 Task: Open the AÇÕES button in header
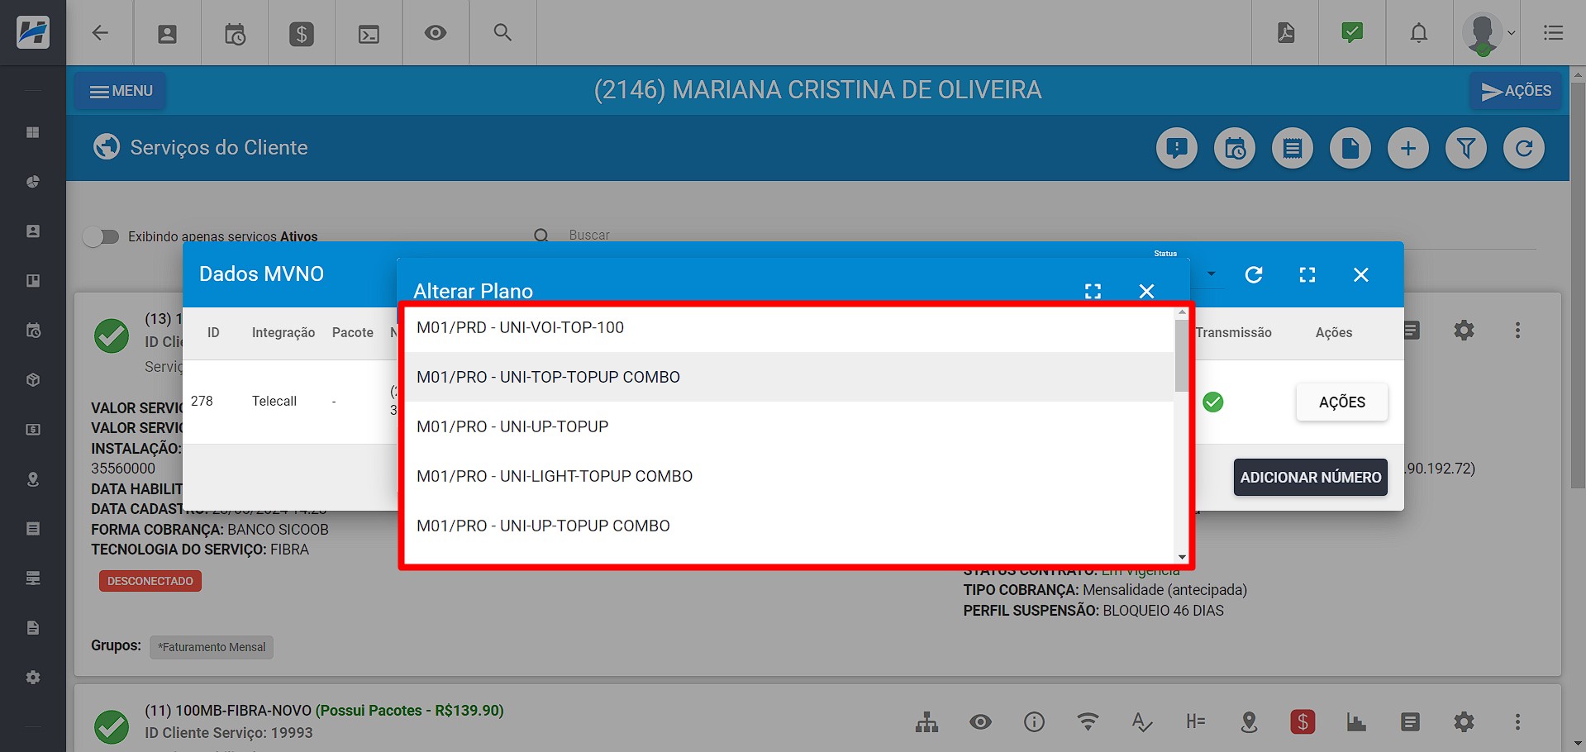pyautogui.click(x=1516, y=91)
